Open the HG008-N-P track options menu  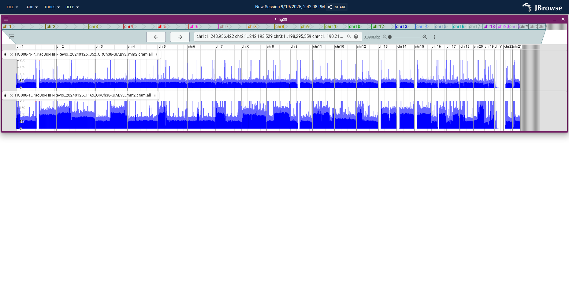(157, 54)
